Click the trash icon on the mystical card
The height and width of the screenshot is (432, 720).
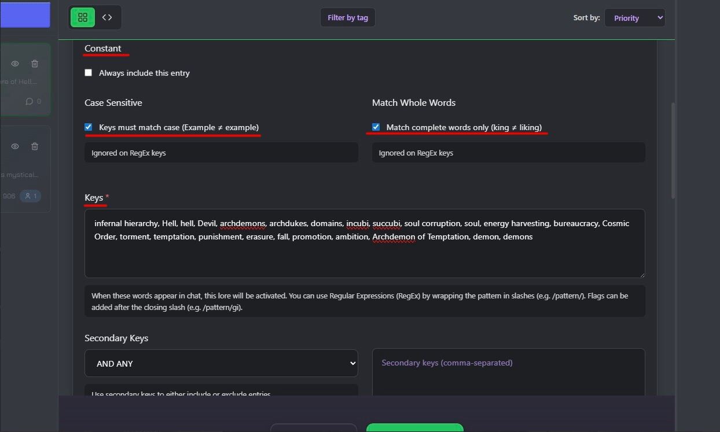coord(35,146)
